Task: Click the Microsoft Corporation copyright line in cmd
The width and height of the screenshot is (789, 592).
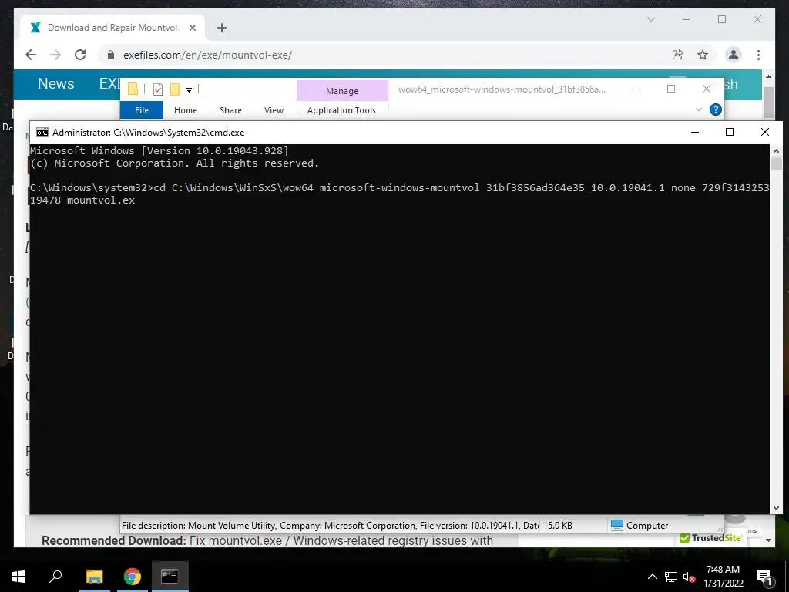Action: 174,163
